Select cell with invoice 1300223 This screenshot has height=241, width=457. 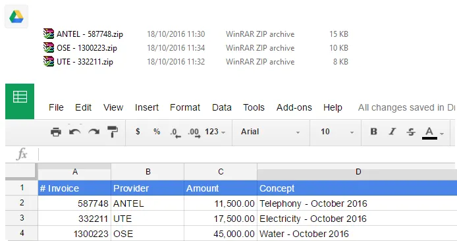pos(74,233)
